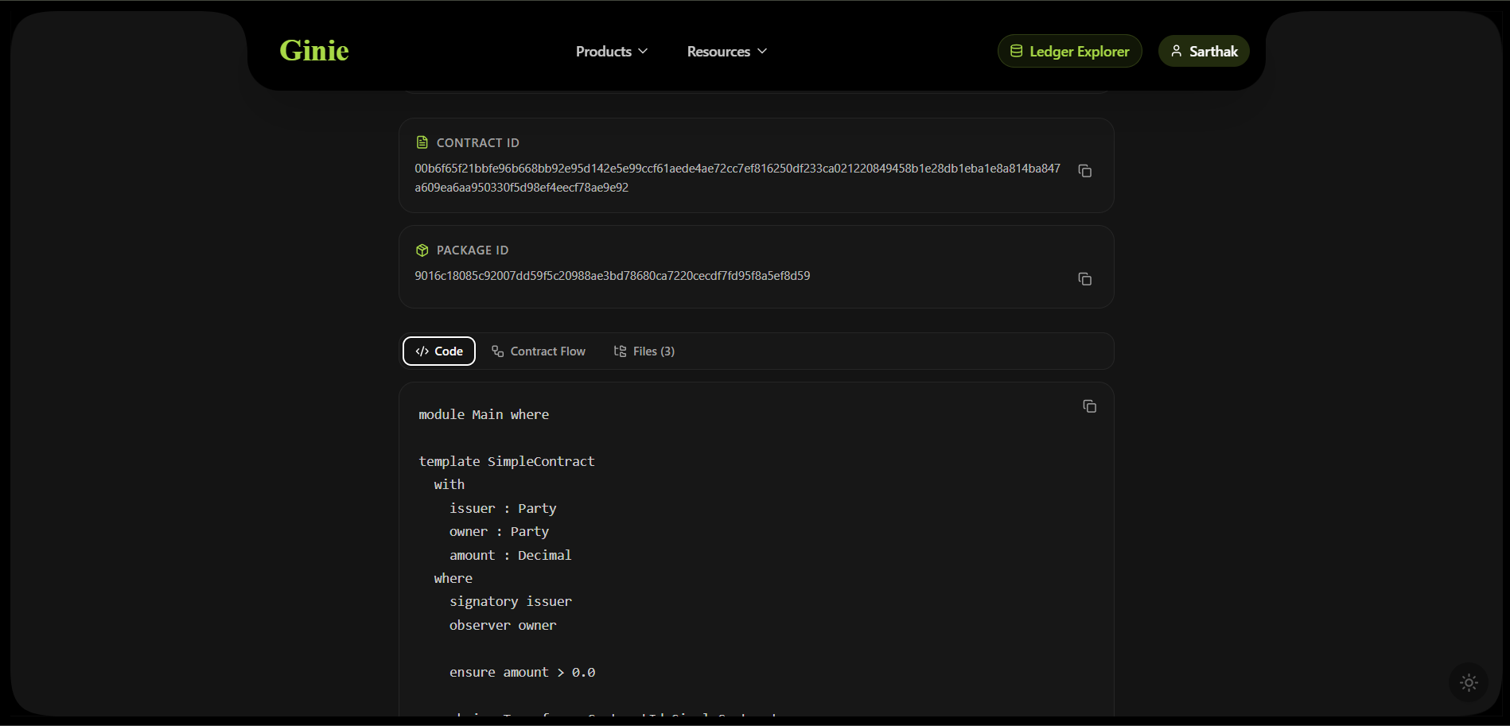Click the CONTRACT ID heading label
The width and height of the screenshot is (1510, 726).
tap(477, 143)
